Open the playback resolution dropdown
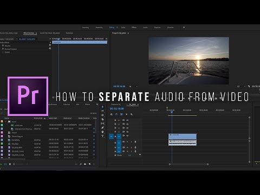Image resolution: width=260 pixels, height=195 pixels. tap(241, 87)
